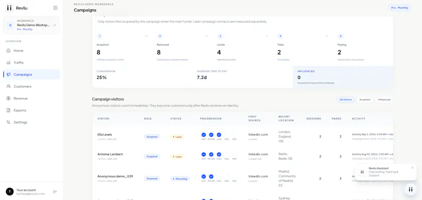Open the Influenced metric card

(343, 77)
